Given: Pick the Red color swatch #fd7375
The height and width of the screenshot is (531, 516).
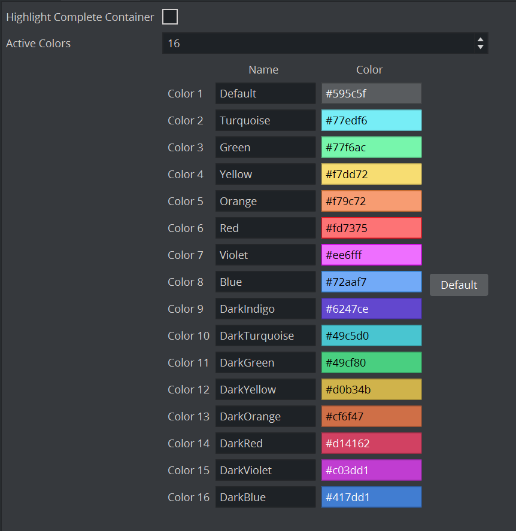Looking at the screenshot, I should point(371,228).
